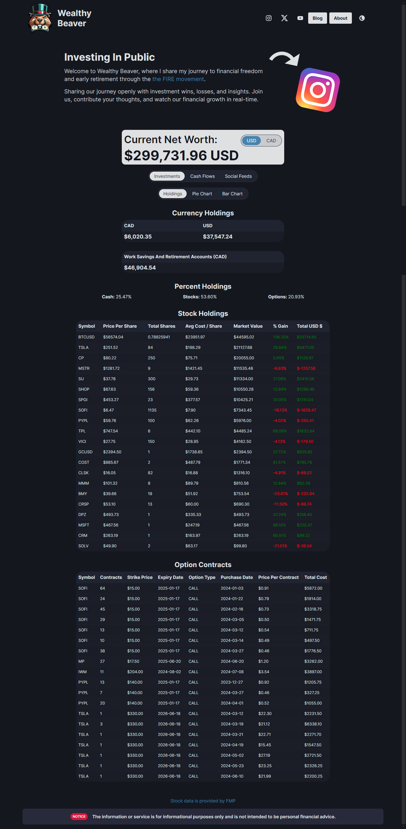Click the Strike Price column header
This screenshot has height=829, width=406.
[140, 577]
